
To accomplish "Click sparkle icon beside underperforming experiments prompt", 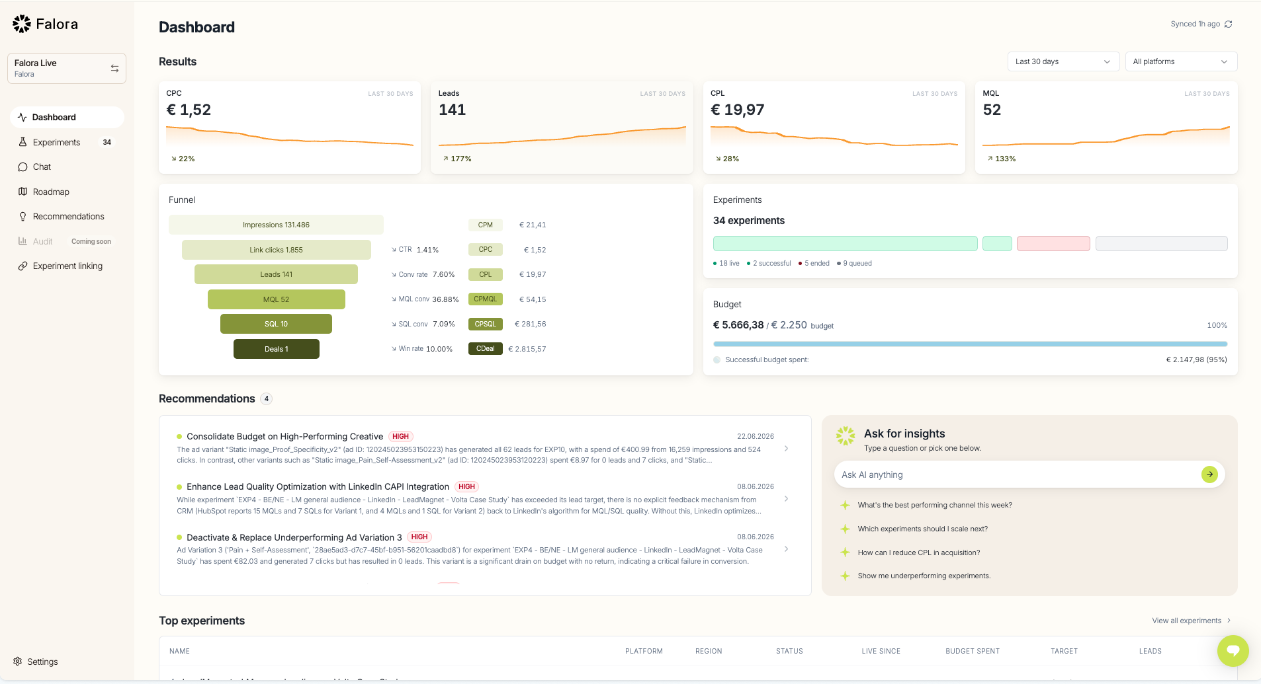I will point(845,576).
